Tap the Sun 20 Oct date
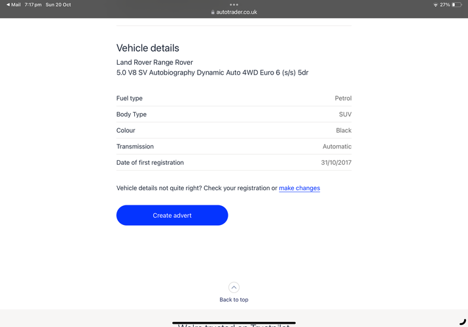The image size is (468, 327). (x=58, y=5)
